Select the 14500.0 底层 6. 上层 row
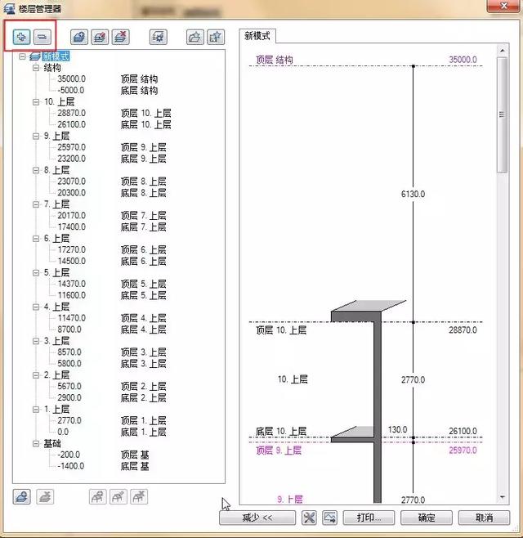 pos(112,261)
